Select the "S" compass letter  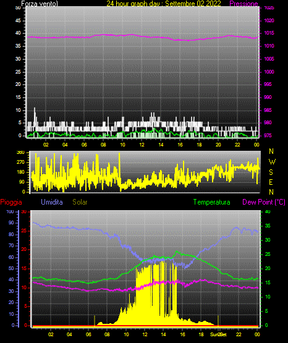(x=271, y=172)
